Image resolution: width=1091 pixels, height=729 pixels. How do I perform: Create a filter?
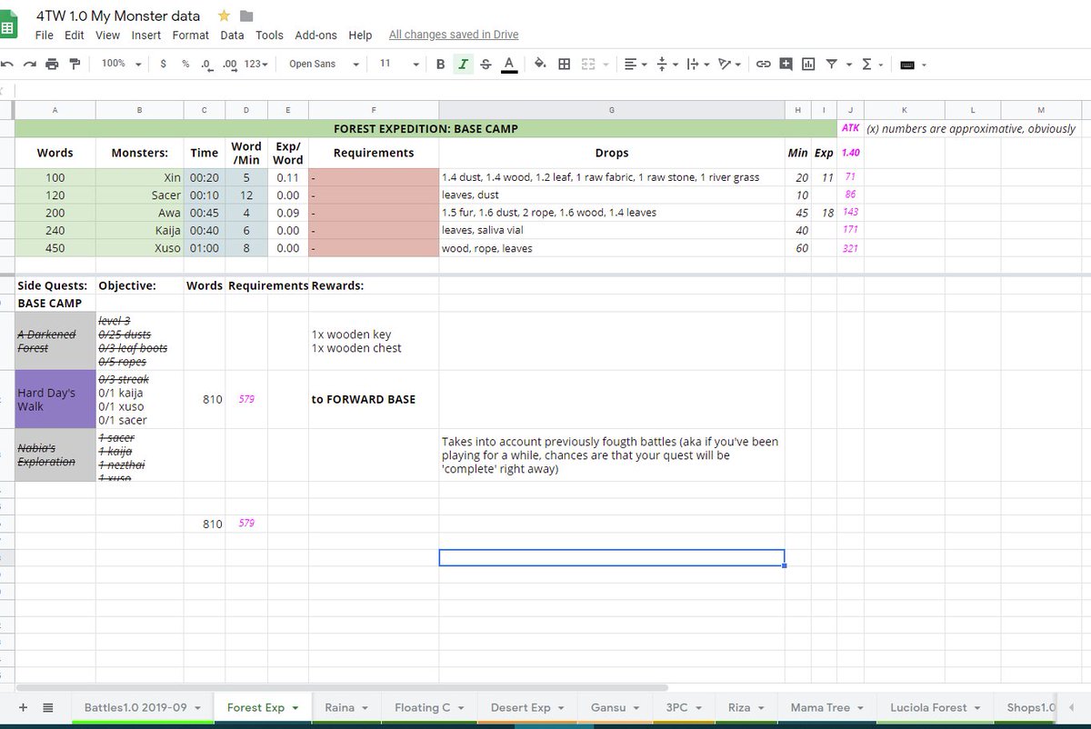(832, 64)
